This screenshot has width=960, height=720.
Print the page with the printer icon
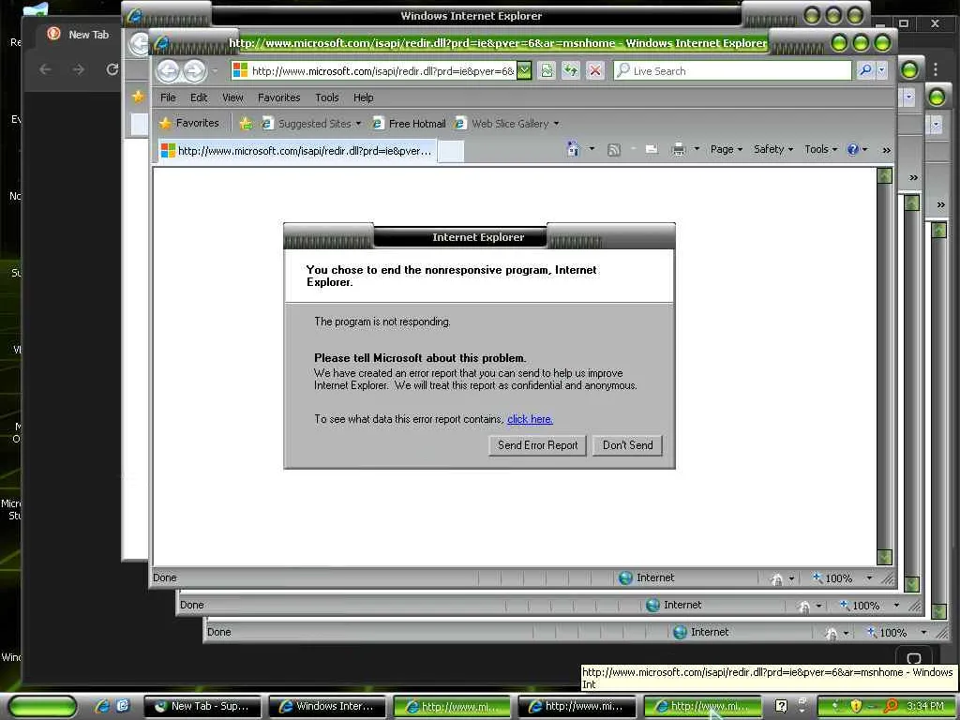point(679,149)
